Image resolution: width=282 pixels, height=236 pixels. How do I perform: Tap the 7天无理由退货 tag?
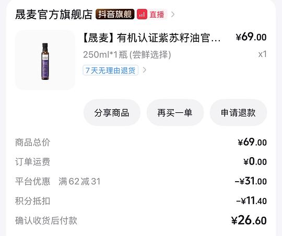click(110, 70)
